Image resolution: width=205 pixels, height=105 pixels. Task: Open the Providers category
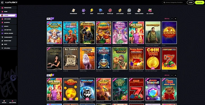coord(73,11)
